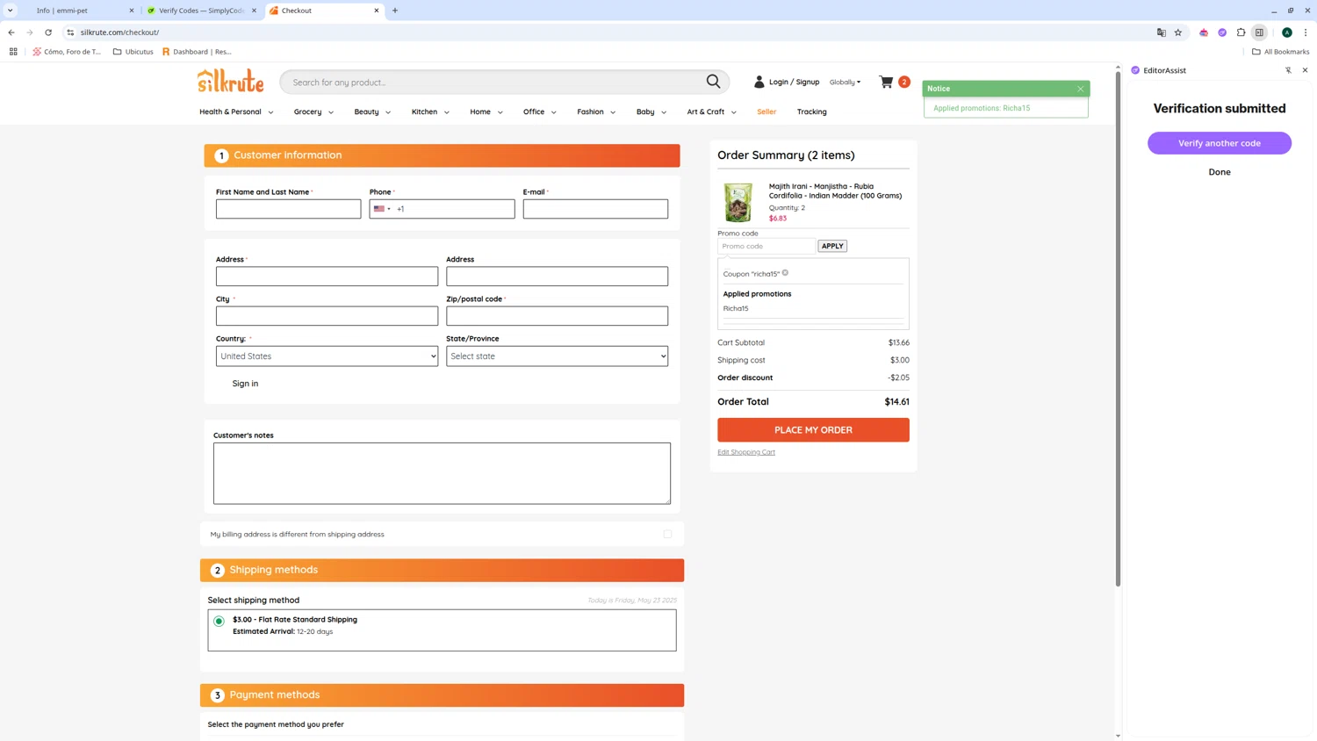This screenshot has width=1317, height=741.
Task: Go to the Seller page
Action: pyautogui.click(x=766, y=112)
